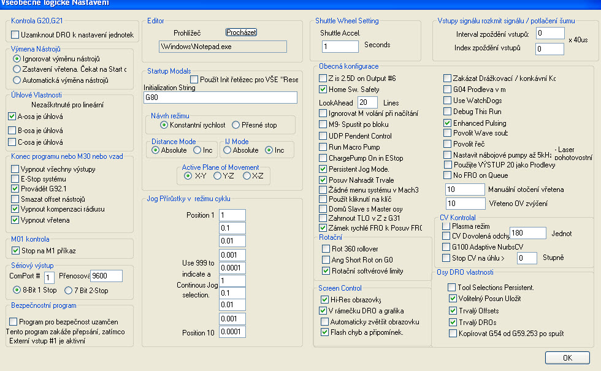Viewport: 601px width, 371px height.
Task: Select Automatická výměna nástrojů radio button
Action: tap(17, 80)
